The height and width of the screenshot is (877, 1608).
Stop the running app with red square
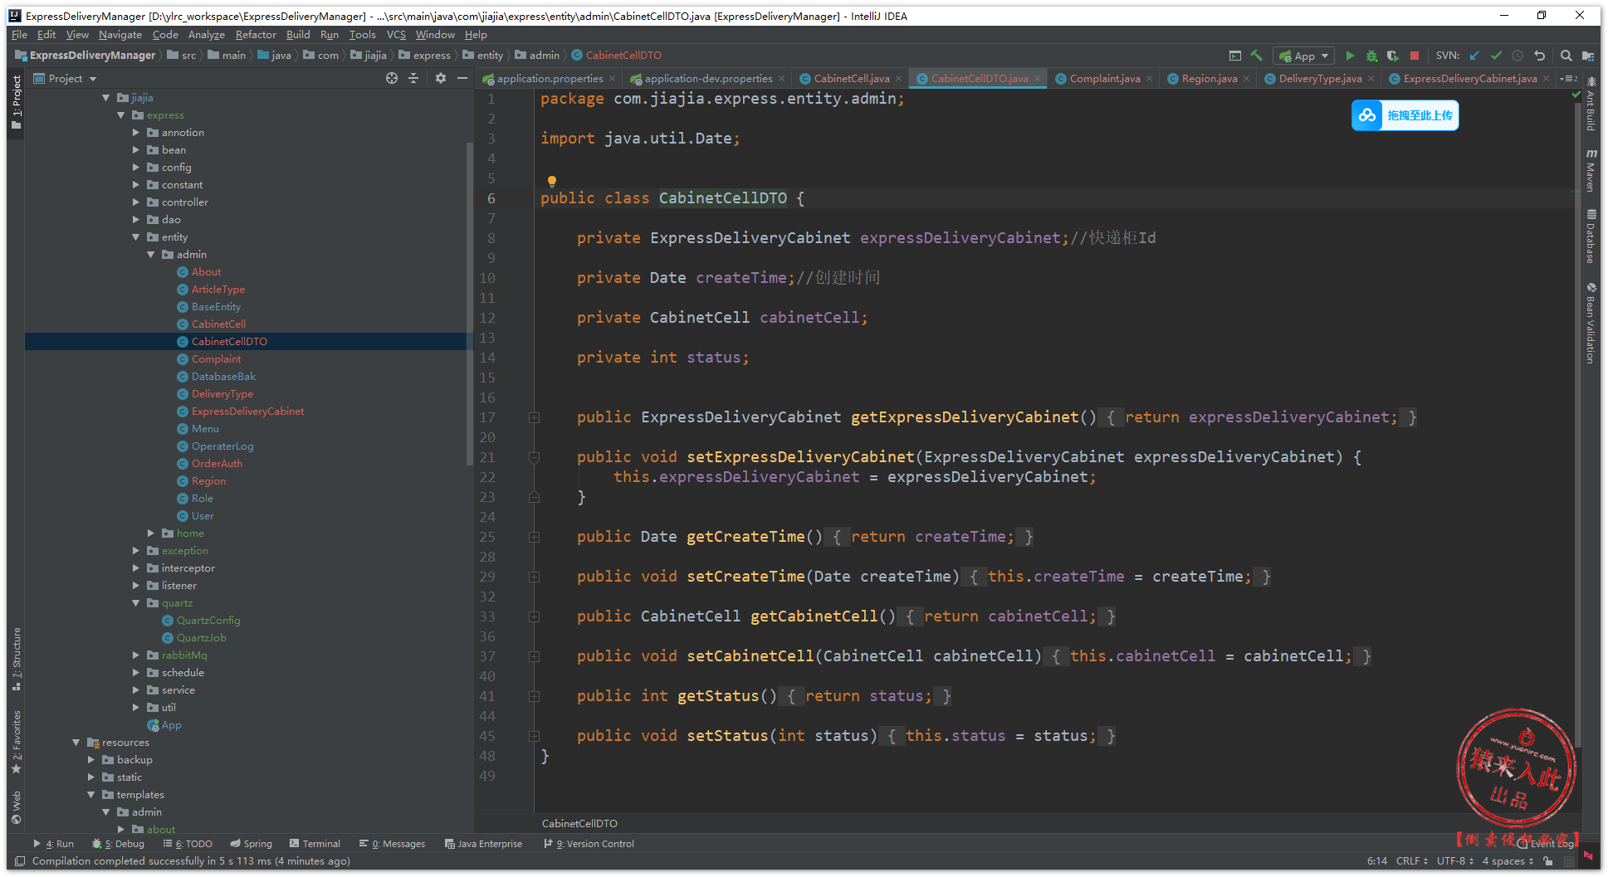[x=1415, y=56]
